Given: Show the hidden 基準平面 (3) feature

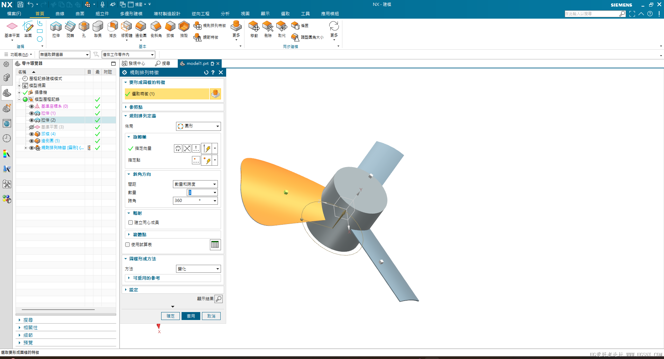Looking at the screenshot, I should 31,127.
